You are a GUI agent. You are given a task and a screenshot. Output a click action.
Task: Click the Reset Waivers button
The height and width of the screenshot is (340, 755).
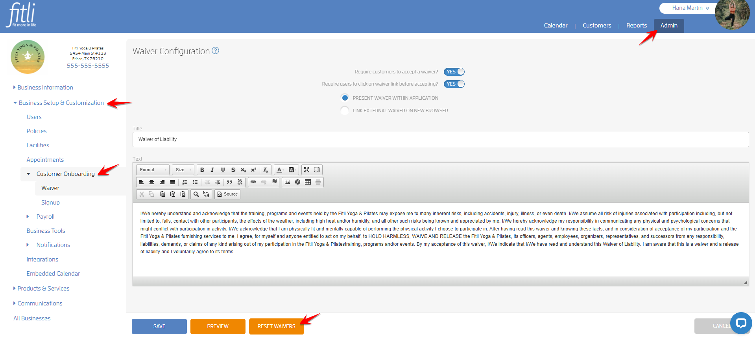coord(277,326)
